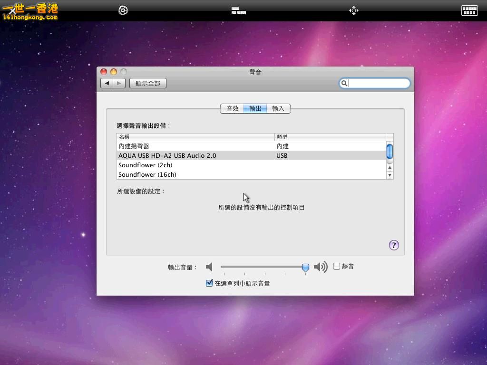Click the magnifier icon in search box
The image size is (487, 365).
(344, 83)
